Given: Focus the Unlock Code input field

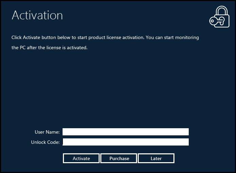Looking at the screenshot, I should pos(126,142).
